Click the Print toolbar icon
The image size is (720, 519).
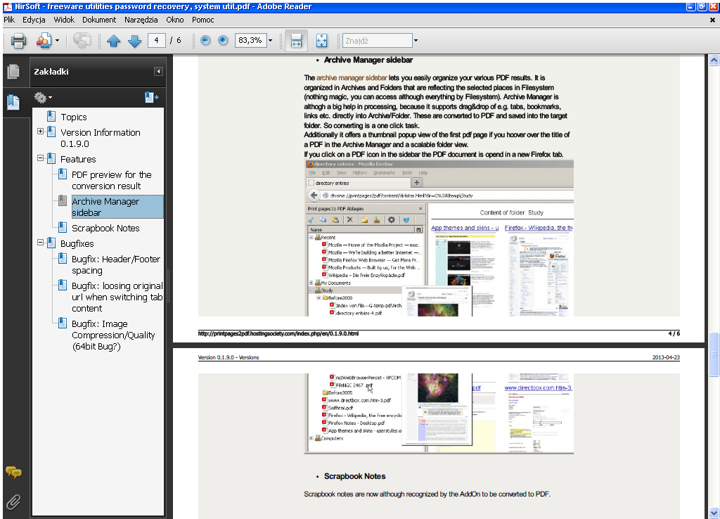pyautogui.click(x=18, y=41)
